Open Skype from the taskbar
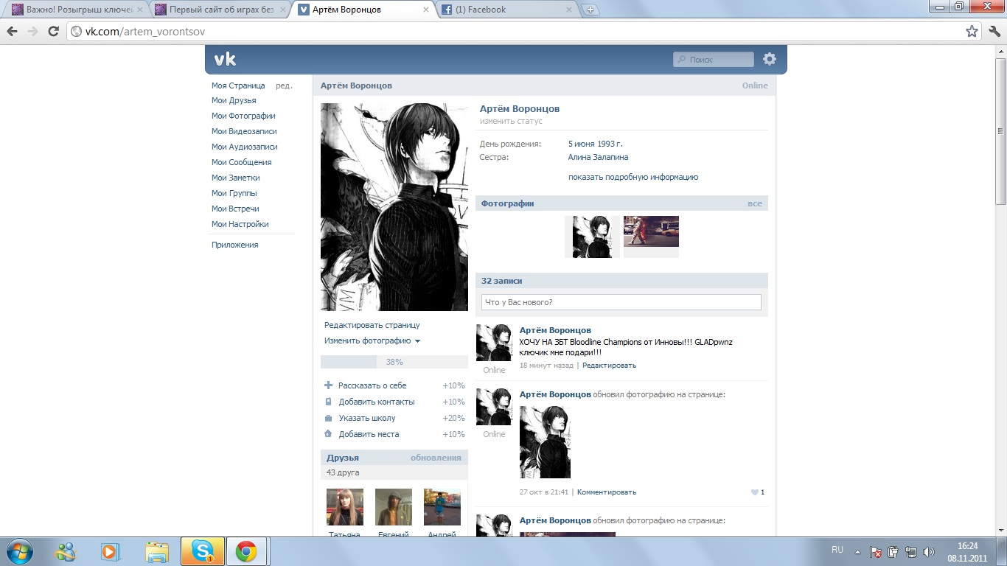The width and height of the screenshot is (1007, 566). (202, 551)
